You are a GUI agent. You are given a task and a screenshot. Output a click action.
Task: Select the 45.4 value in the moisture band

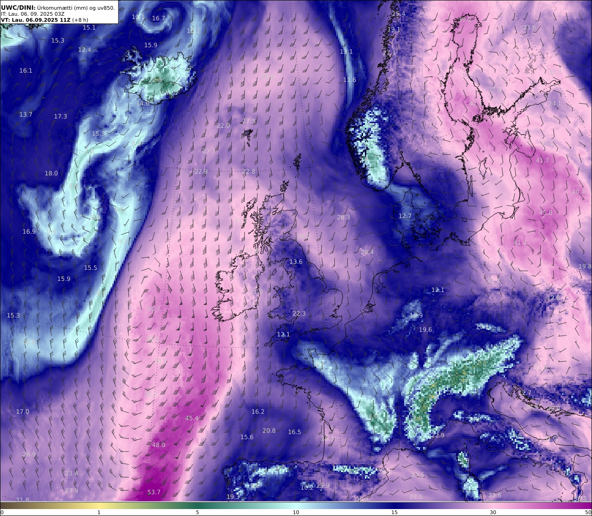(x=192, y=418)
